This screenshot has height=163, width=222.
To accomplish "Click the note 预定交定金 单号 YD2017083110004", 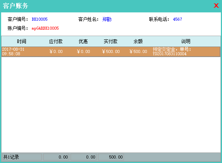I will tap(172, 51).
